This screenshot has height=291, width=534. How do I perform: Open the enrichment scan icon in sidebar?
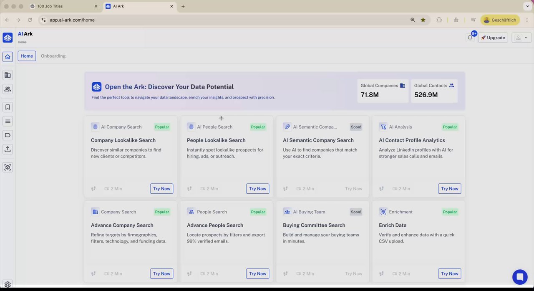tap(8, 167)
